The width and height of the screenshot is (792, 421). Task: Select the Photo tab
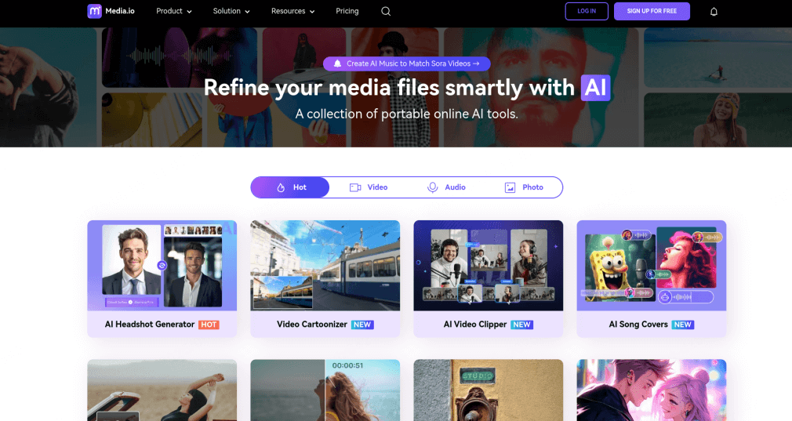click(x=524, y=187)
